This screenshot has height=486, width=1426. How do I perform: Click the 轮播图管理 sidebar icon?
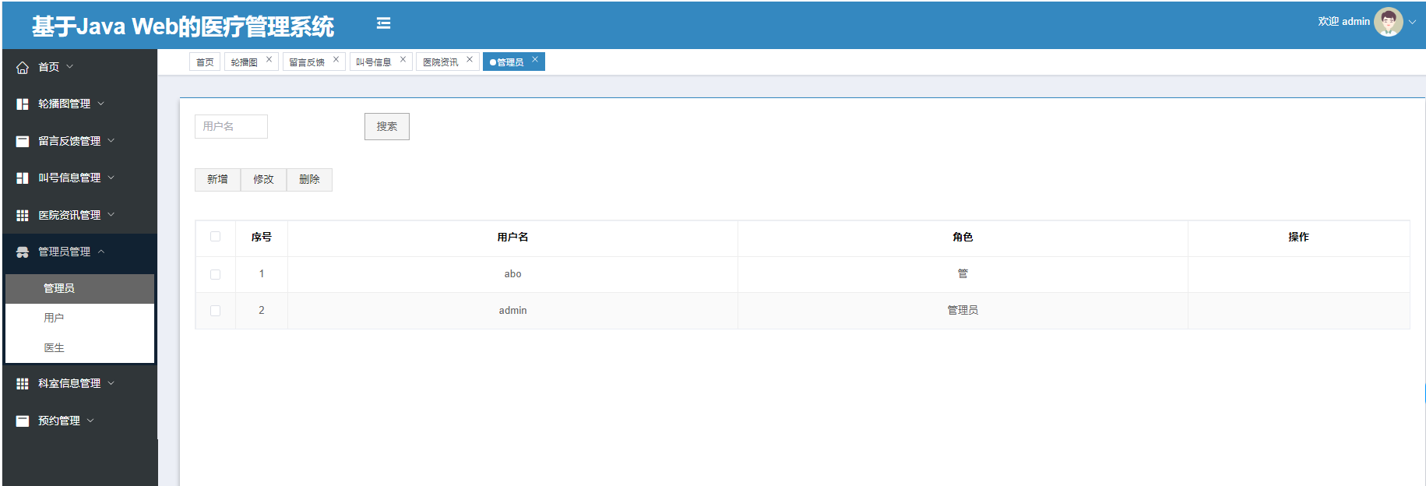23,104
